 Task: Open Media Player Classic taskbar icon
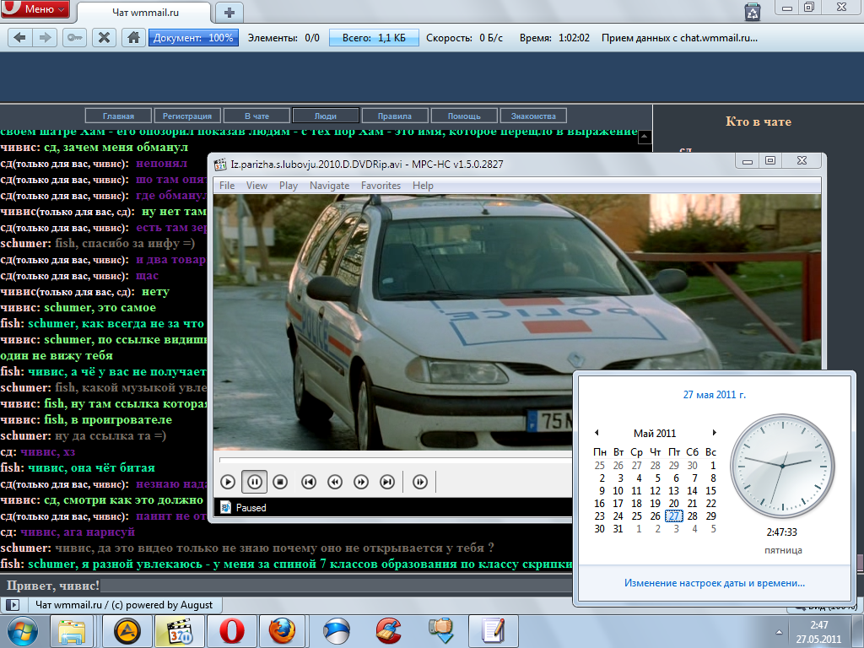(180, 631)
